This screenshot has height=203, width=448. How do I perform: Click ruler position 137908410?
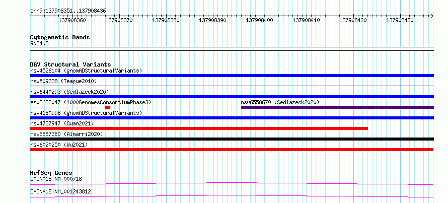pos(306,21)
